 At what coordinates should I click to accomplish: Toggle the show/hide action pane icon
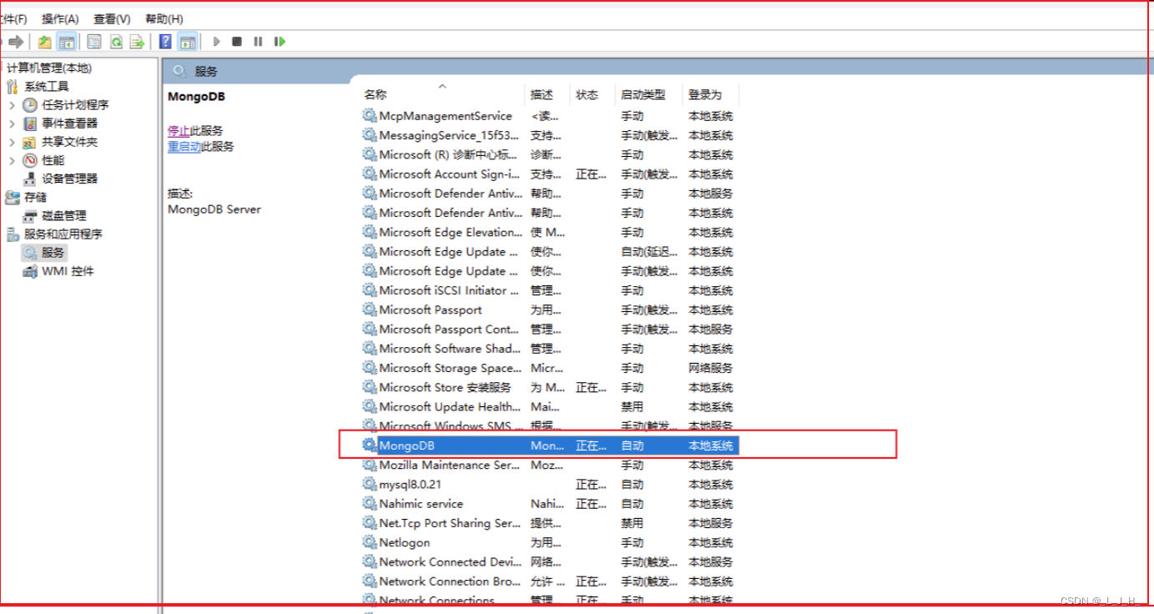coord(188,42)
